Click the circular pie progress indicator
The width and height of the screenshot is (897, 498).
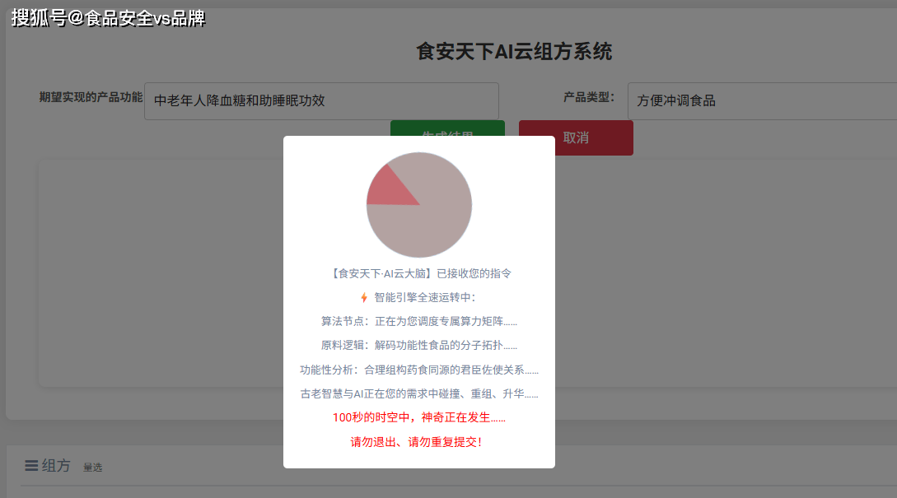(419, 205)
